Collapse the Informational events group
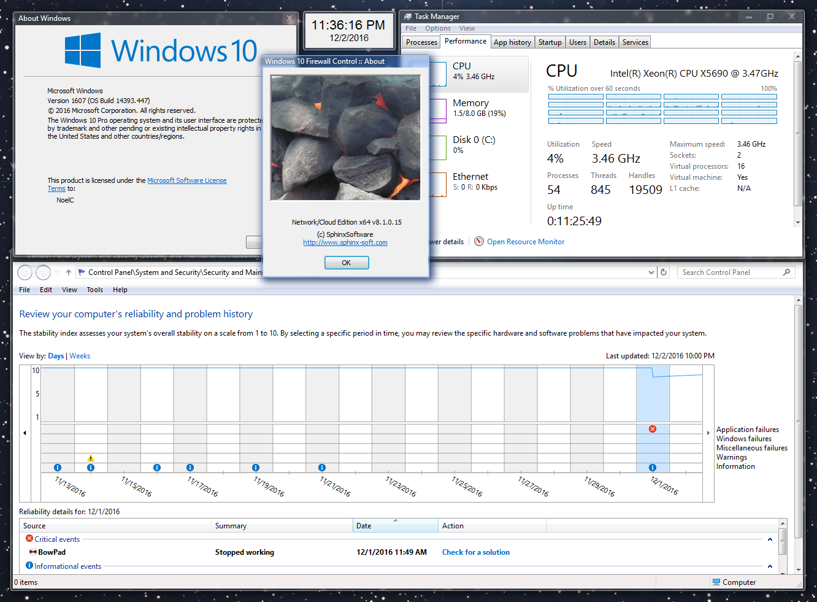Viewport: 817px width, 602px height. click(770, 566)
